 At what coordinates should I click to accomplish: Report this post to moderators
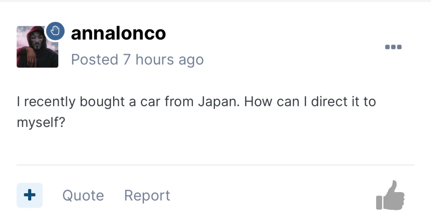(147, 195)
